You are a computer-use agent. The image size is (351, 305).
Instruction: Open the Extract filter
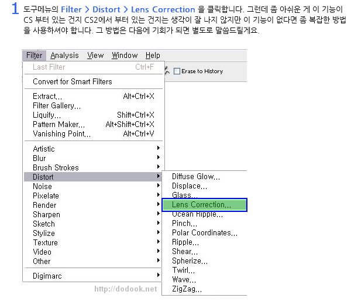click(93, 96)
